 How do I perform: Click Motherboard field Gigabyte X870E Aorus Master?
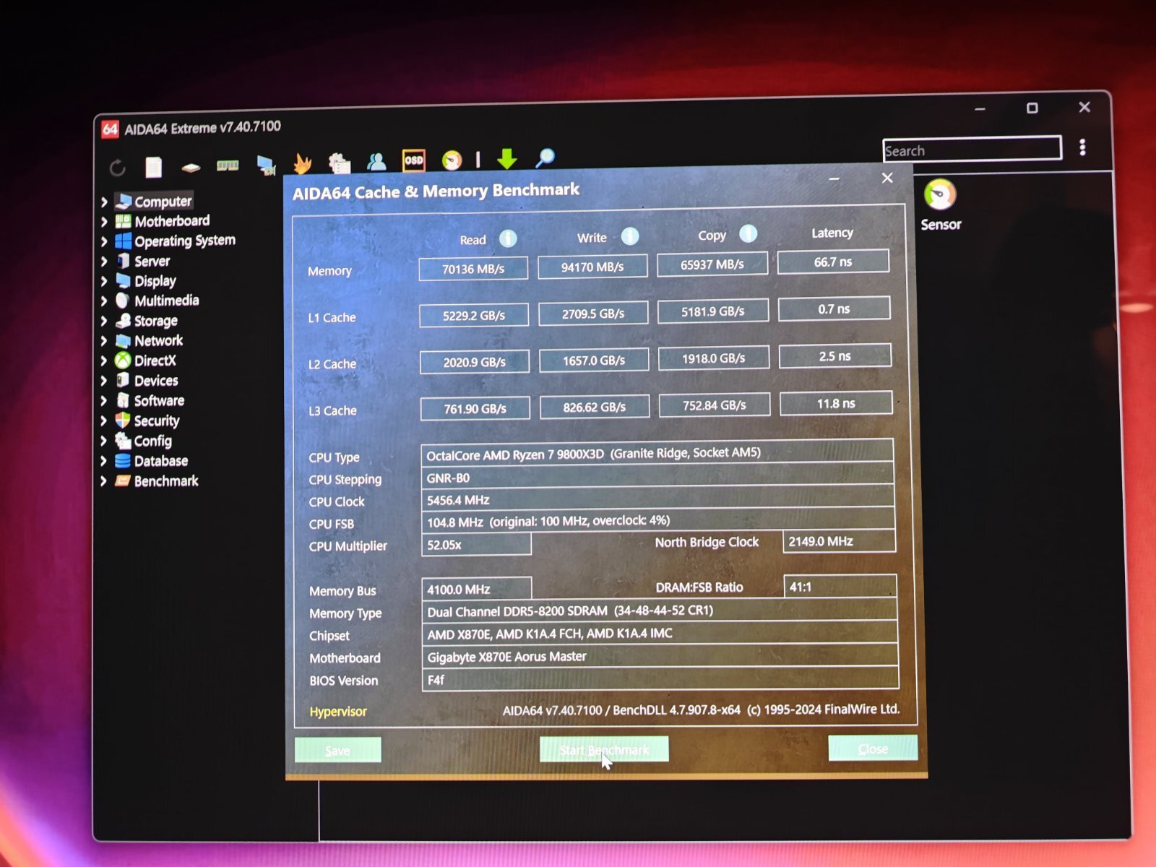(660, 656)
